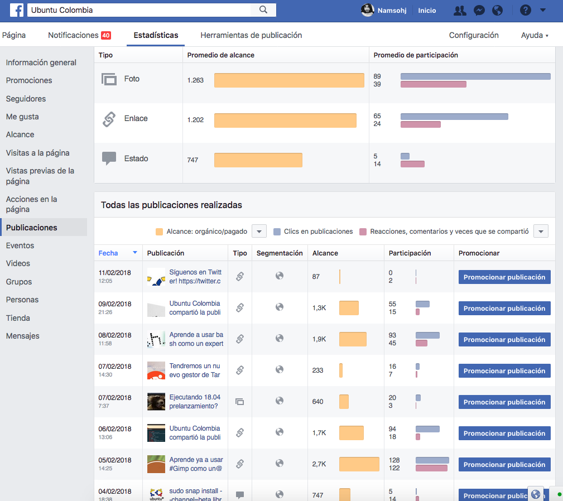Image resolution: width=563 pixels, height=501 pixels.
Task: Click the Facebook logo icon
Action: [16, 10]
